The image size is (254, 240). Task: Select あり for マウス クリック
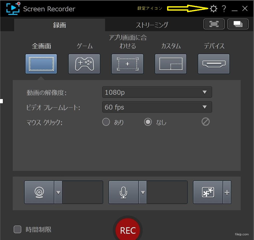(x=106, y=122)
